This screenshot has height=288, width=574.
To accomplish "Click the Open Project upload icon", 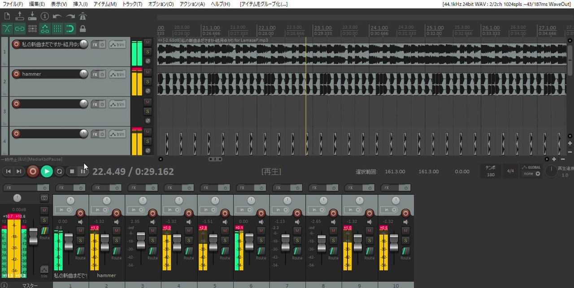I will click(x=20, y=16).
